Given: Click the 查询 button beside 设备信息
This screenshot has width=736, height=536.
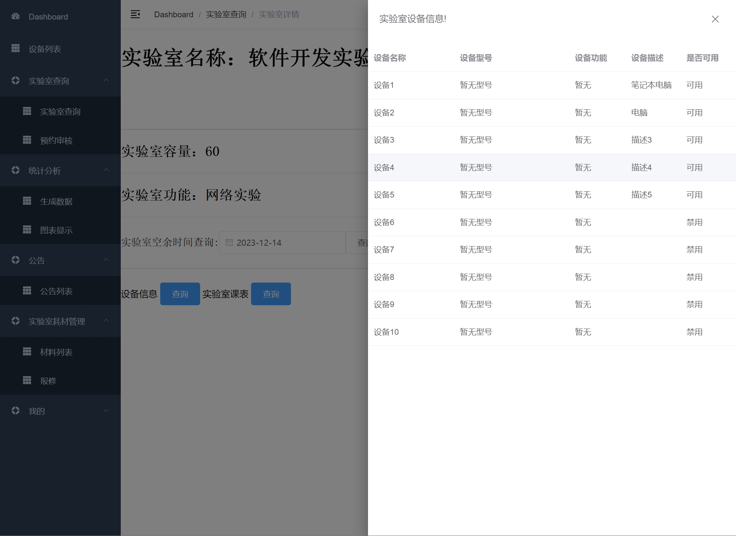Looking at the screenshot, I should pos(180,294).
